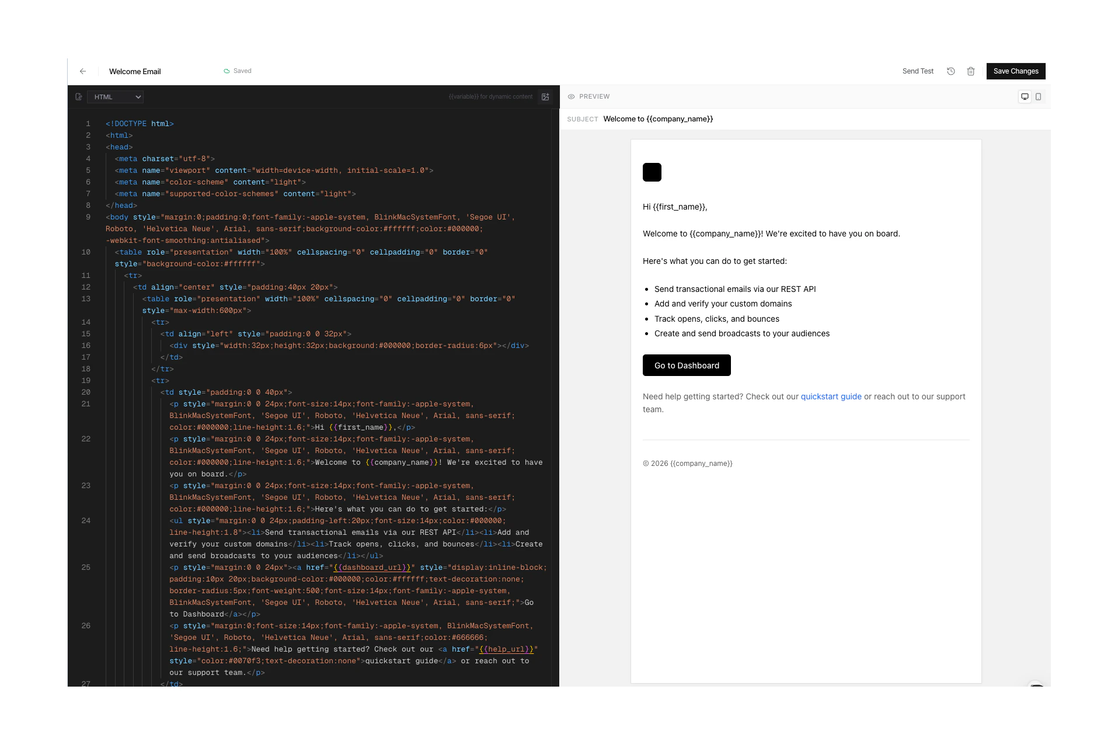Go back using the left arrow icon
This screenshot has width=1118, height=745.
83,71
